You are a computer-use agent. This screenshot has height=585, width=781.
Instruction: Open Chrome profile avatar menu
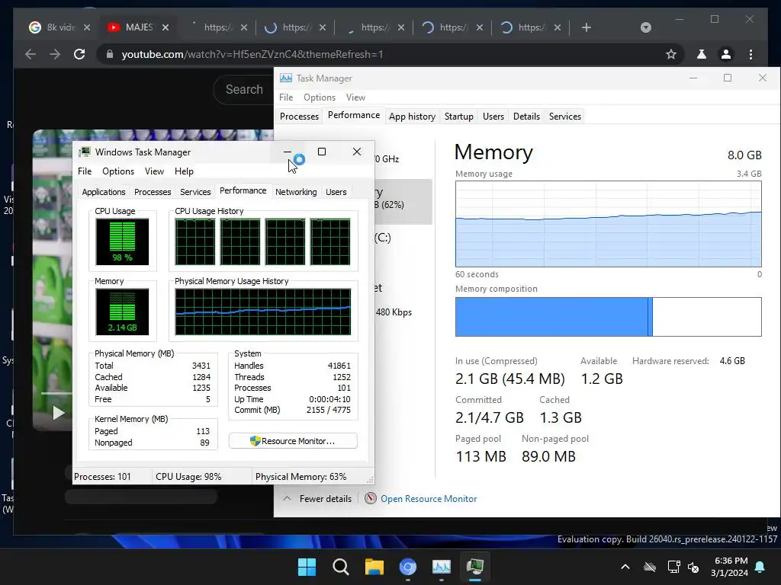[x=726, y=54]
